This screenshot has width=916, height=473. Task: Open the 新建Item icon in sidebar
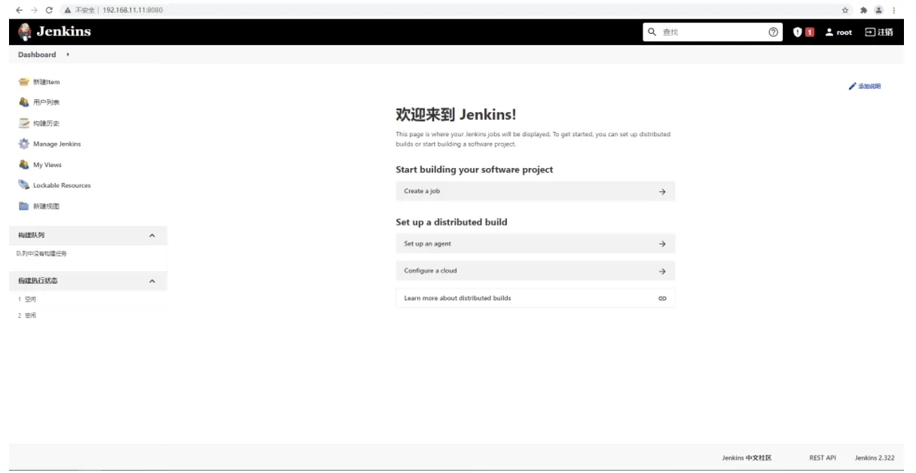pyautogui.click(x=23, y=82)
